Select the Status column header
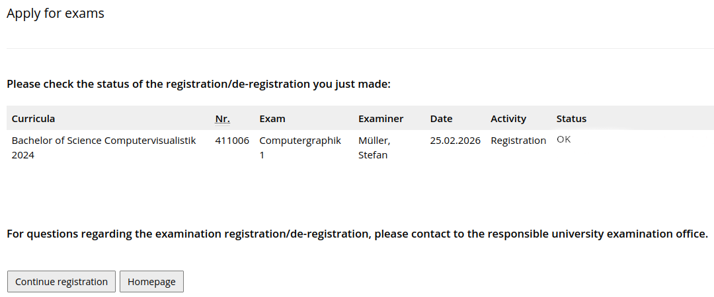This screenshot has width=714, height=297. pos(571,119)
